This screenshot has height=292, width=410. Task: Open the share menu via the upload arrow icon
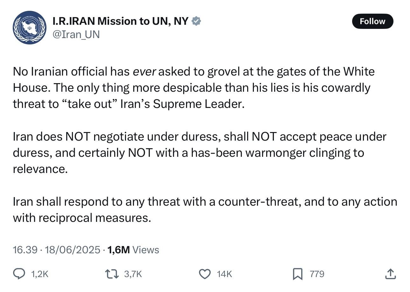390,274
